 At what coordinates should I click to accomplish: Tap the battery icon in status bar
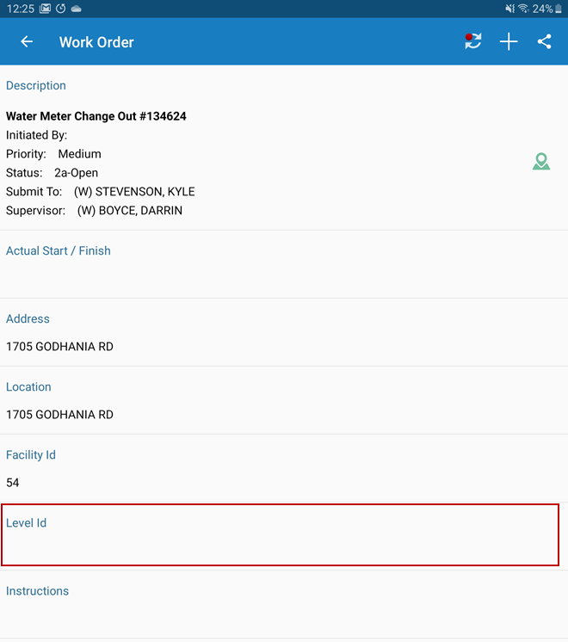click(558, 9)
